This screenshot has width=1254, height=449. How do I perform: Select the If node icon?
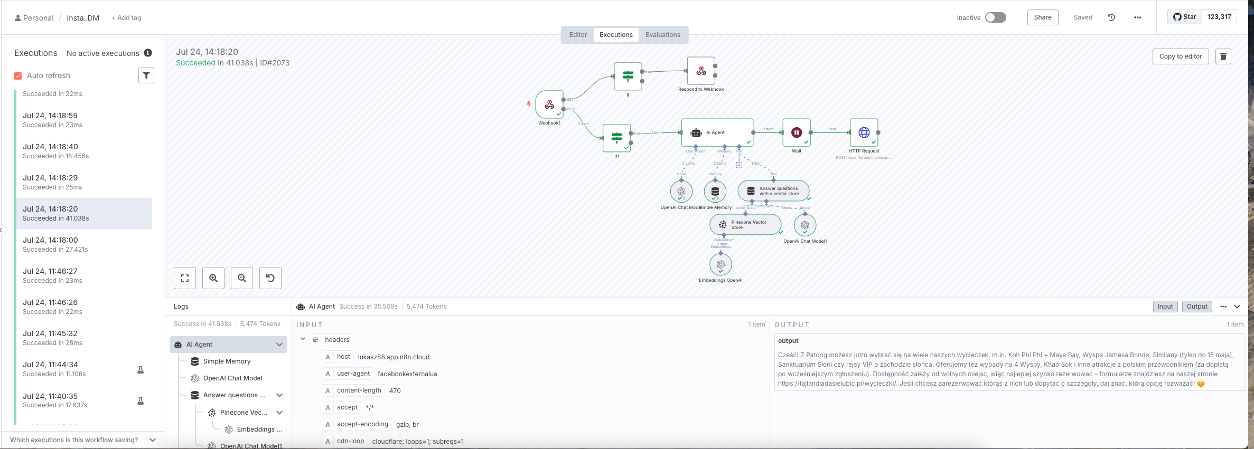click(x=628, y=77)
